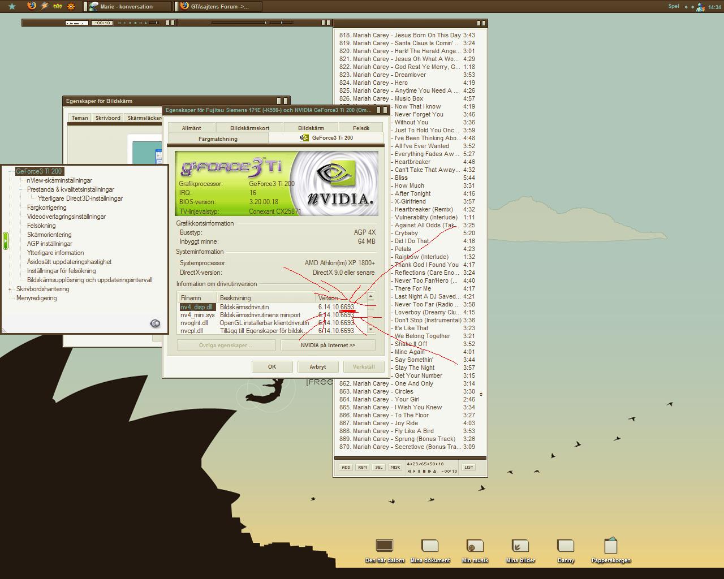This screenshot has width=724, height=579.
Task: Open the Mina dokument desktop icon
Action: pyautogui.click(x=430, y=550)
